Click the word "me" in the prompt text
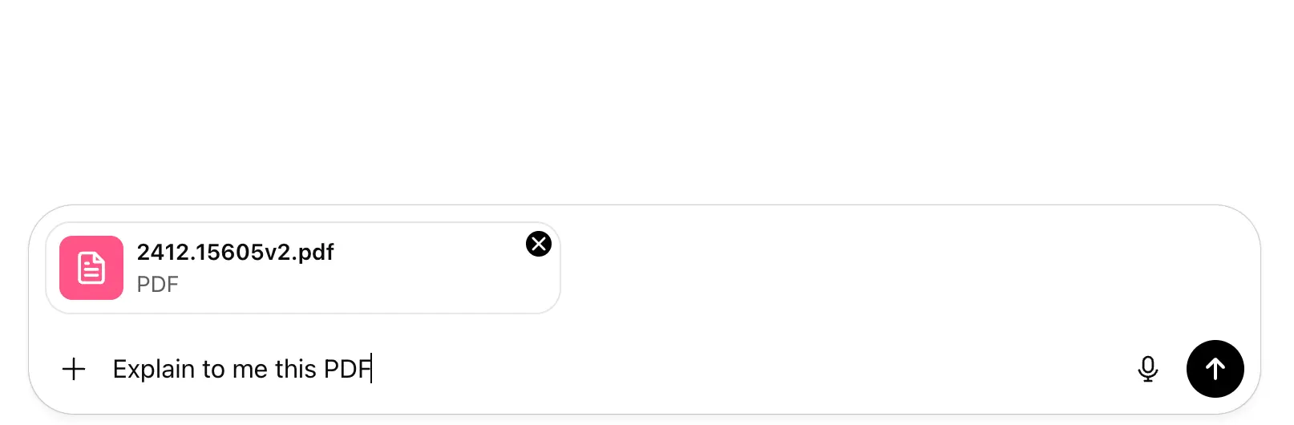The image size is (1294, 425). point(249,369)
